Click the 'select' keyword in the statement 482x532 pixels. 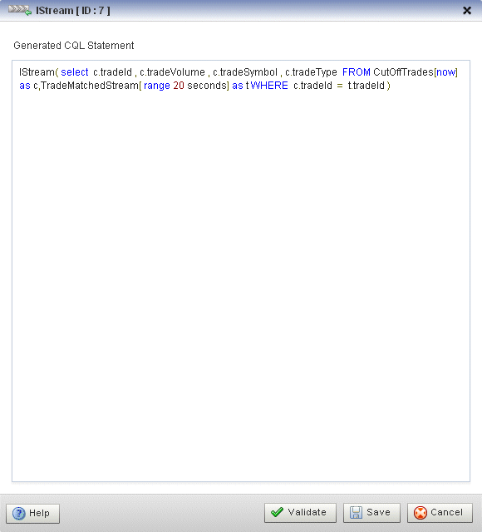click(x=75, y=72)
